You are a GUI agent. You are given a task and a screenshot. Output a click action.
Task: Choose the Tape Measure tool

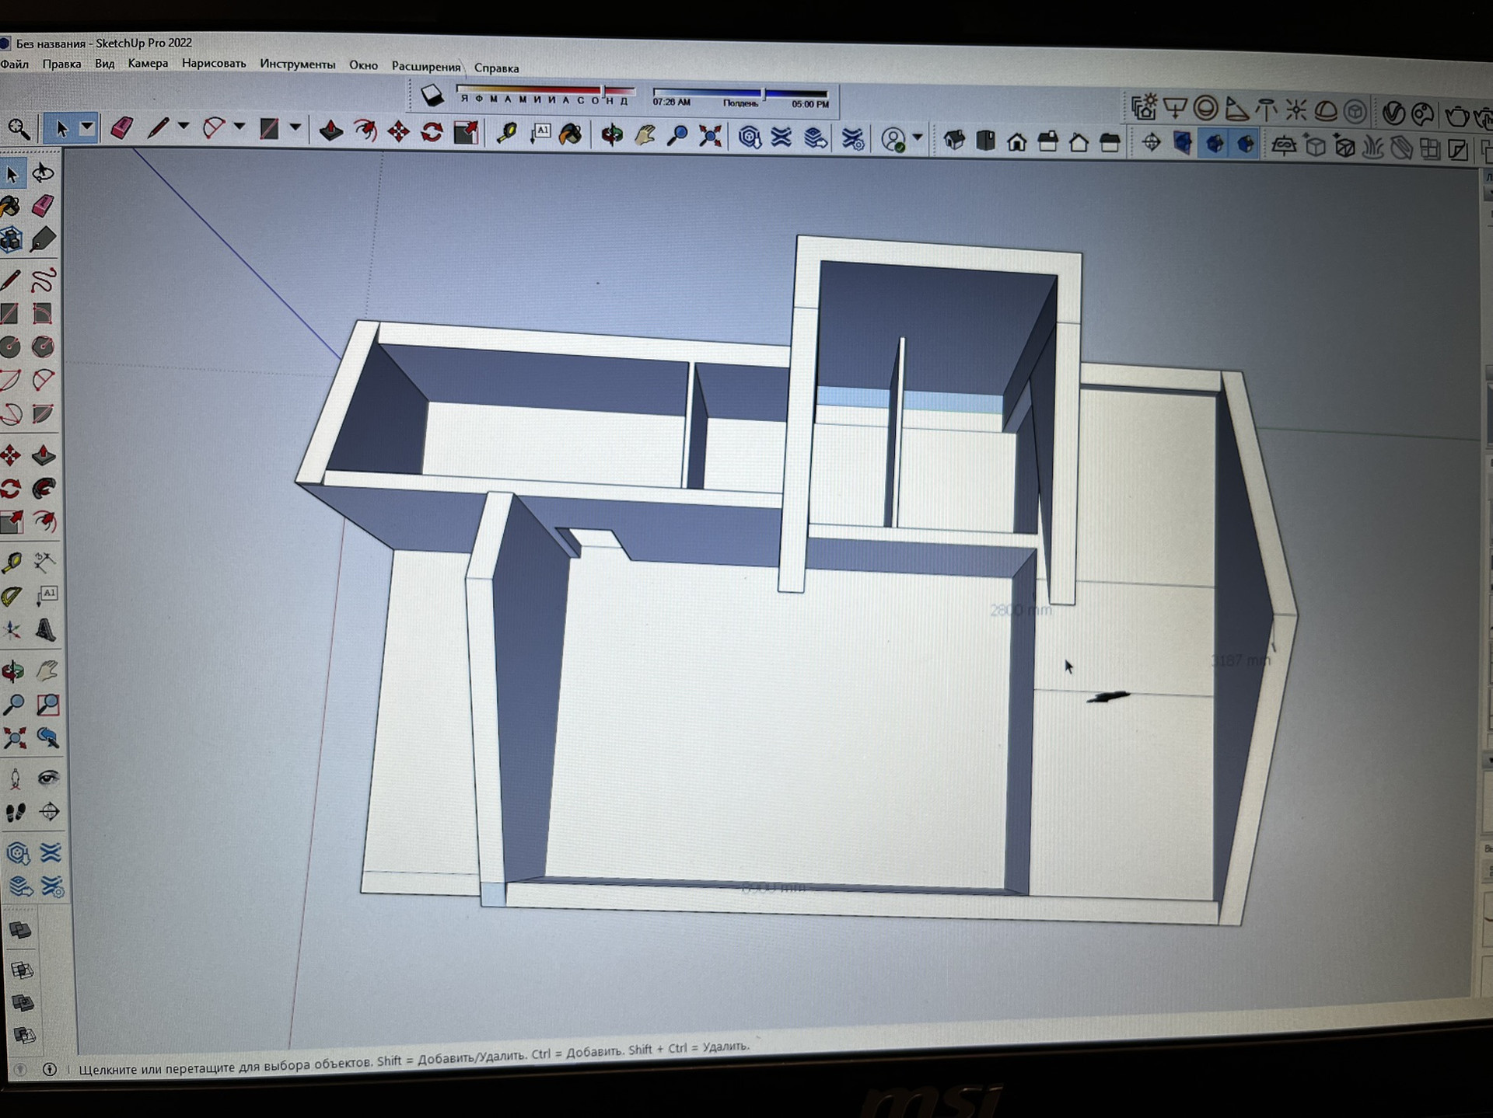[x=507, y=134]
